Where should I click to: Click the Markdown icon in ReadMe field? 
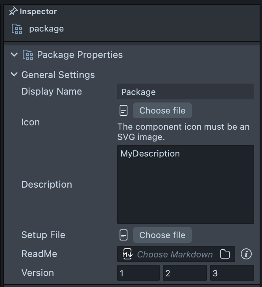pos(127,254)
